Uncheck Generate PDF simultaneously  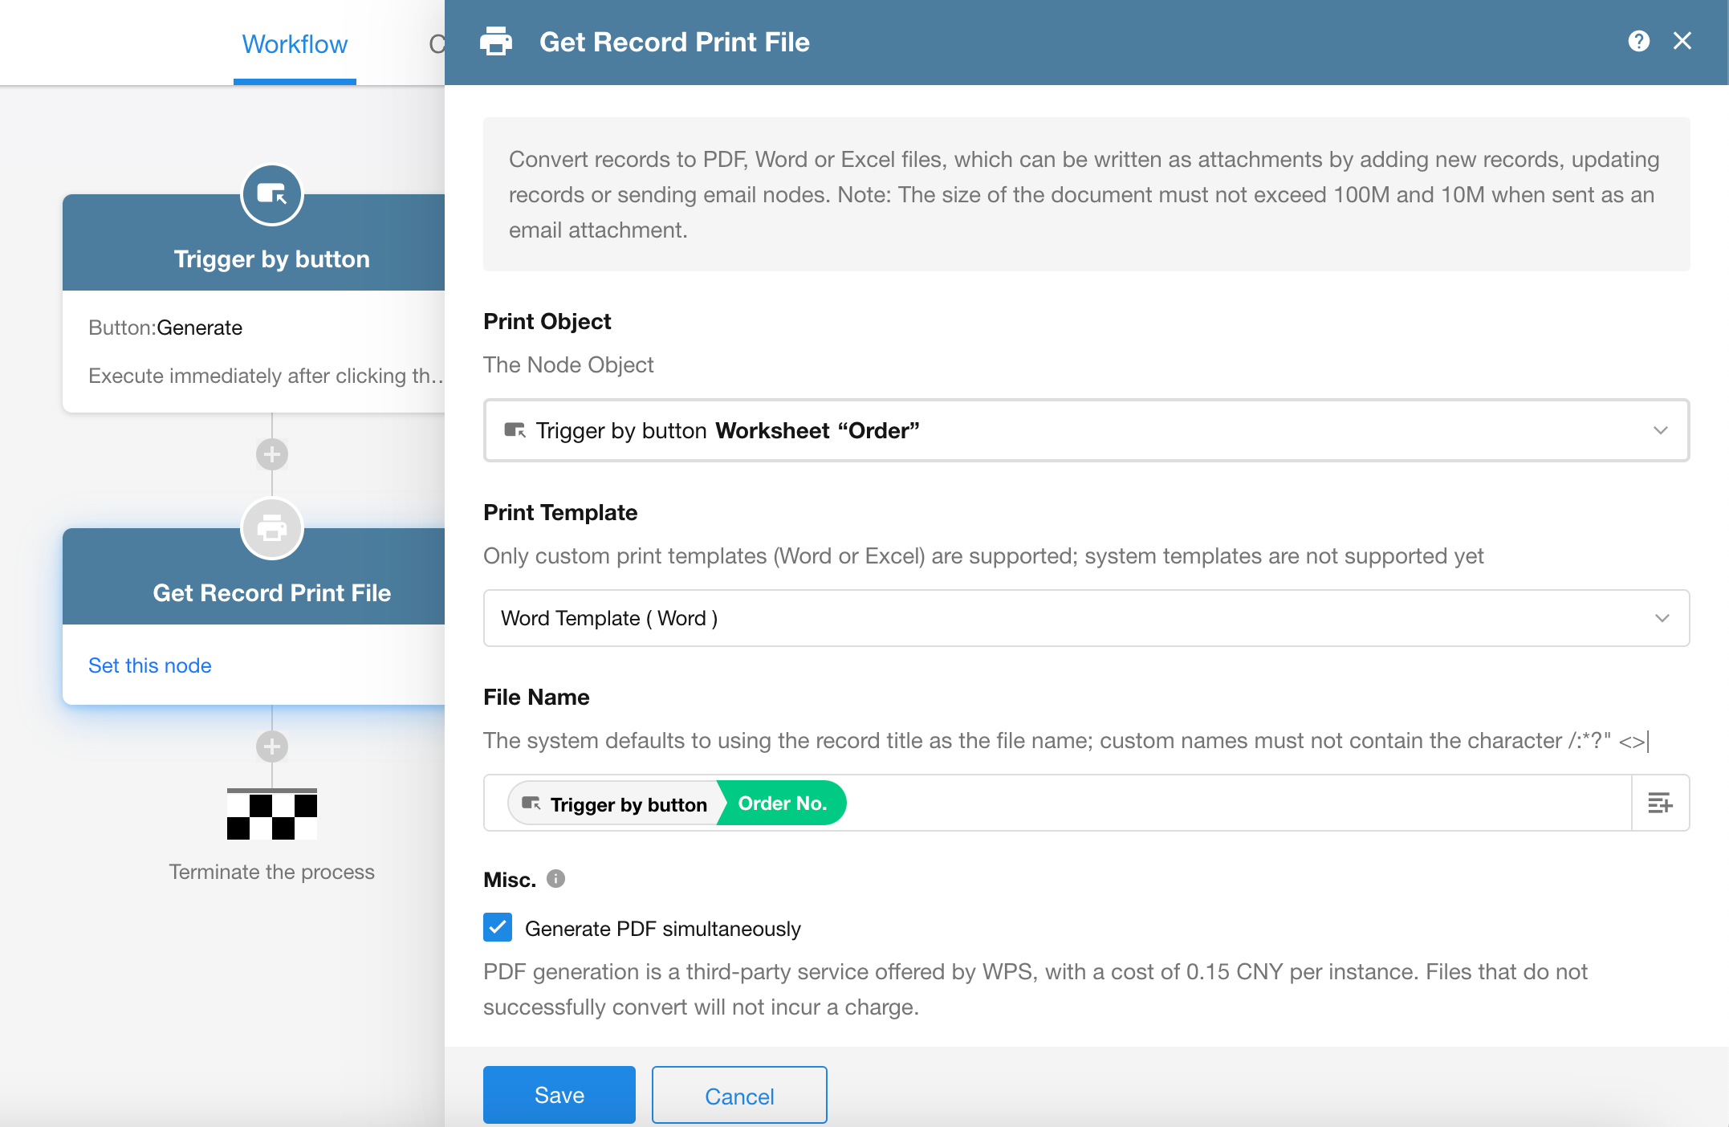tap(498, 927)
